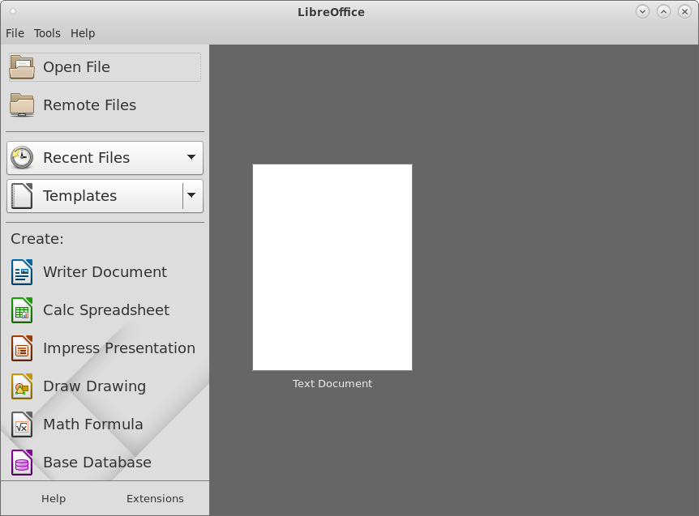Screen dimensions: 699x516
Task: Click the Writer Document icon
Action: tap(22, 272)
